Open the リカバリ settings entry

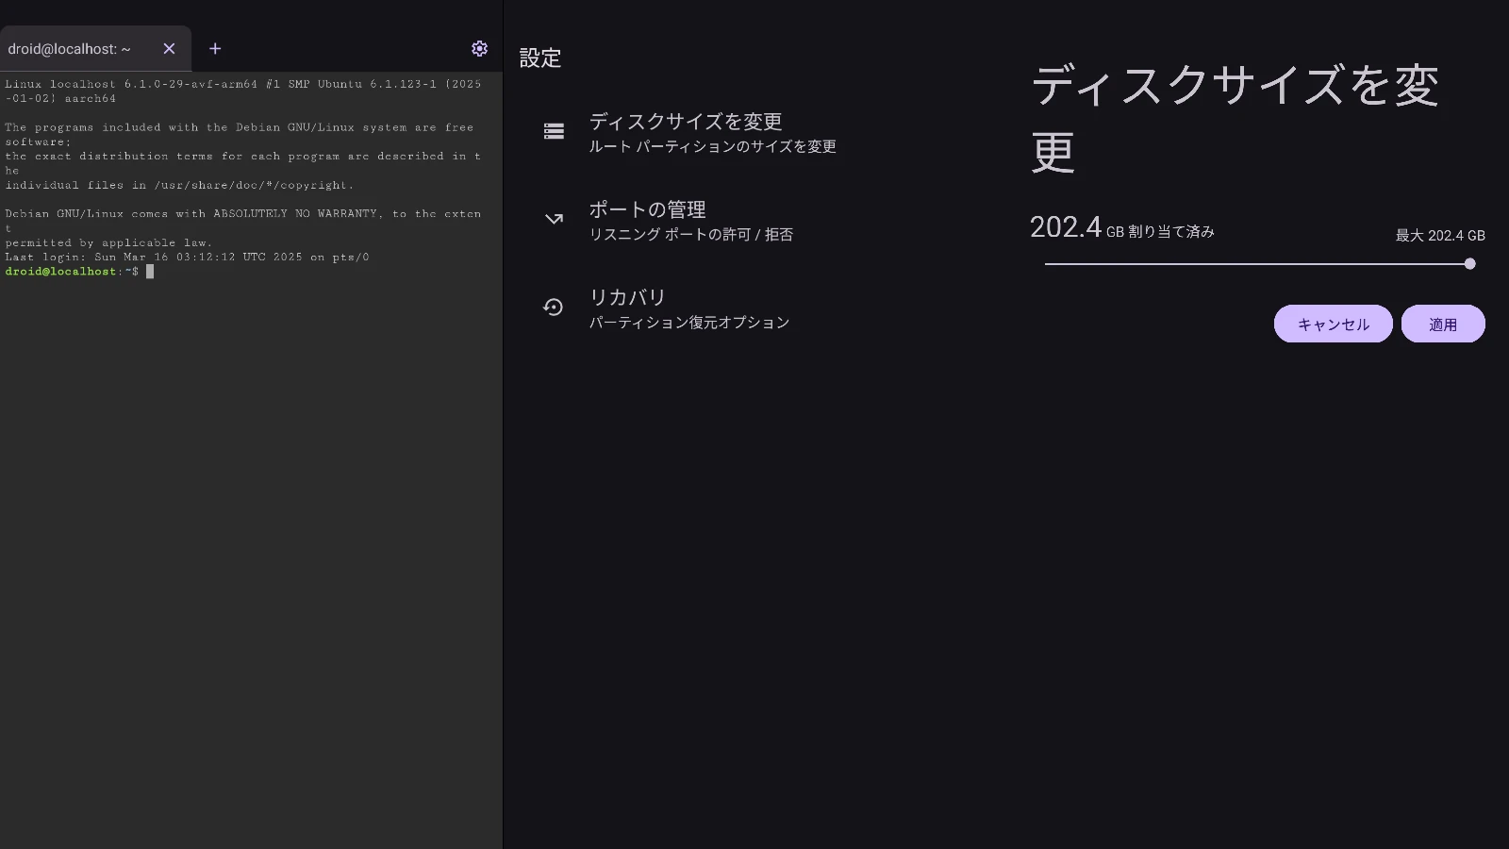627,297
